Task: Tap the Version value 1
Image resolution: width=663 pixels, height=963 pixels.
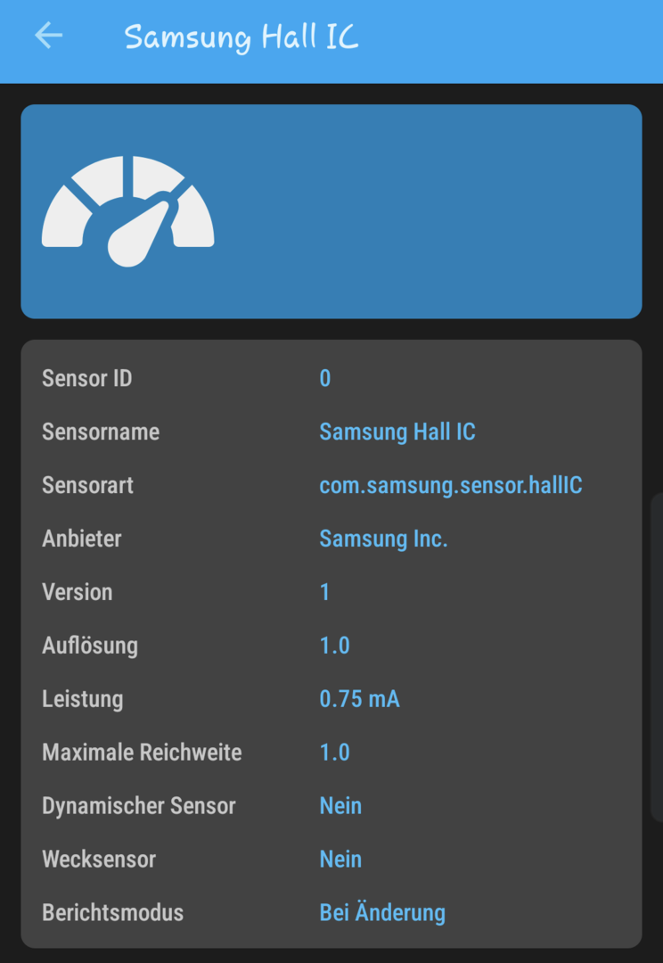Action: coord(325,592)
